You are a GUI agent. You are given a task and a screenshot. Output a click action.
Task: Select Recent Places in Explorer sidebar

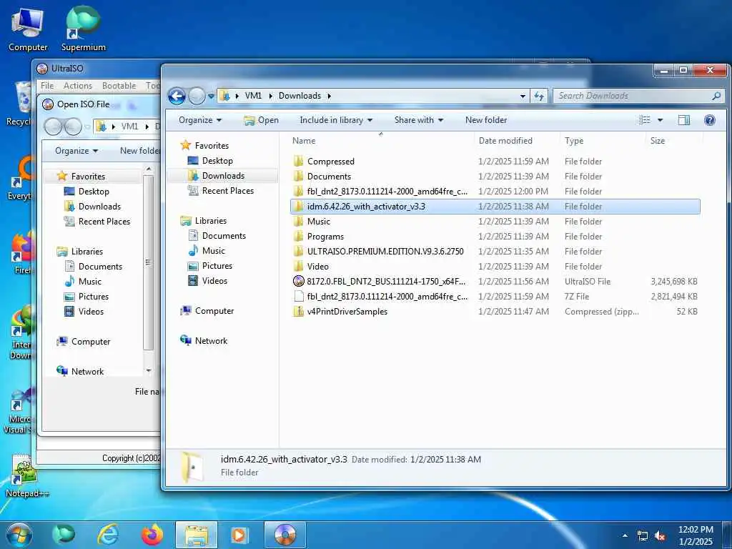[x=228, y=190]
